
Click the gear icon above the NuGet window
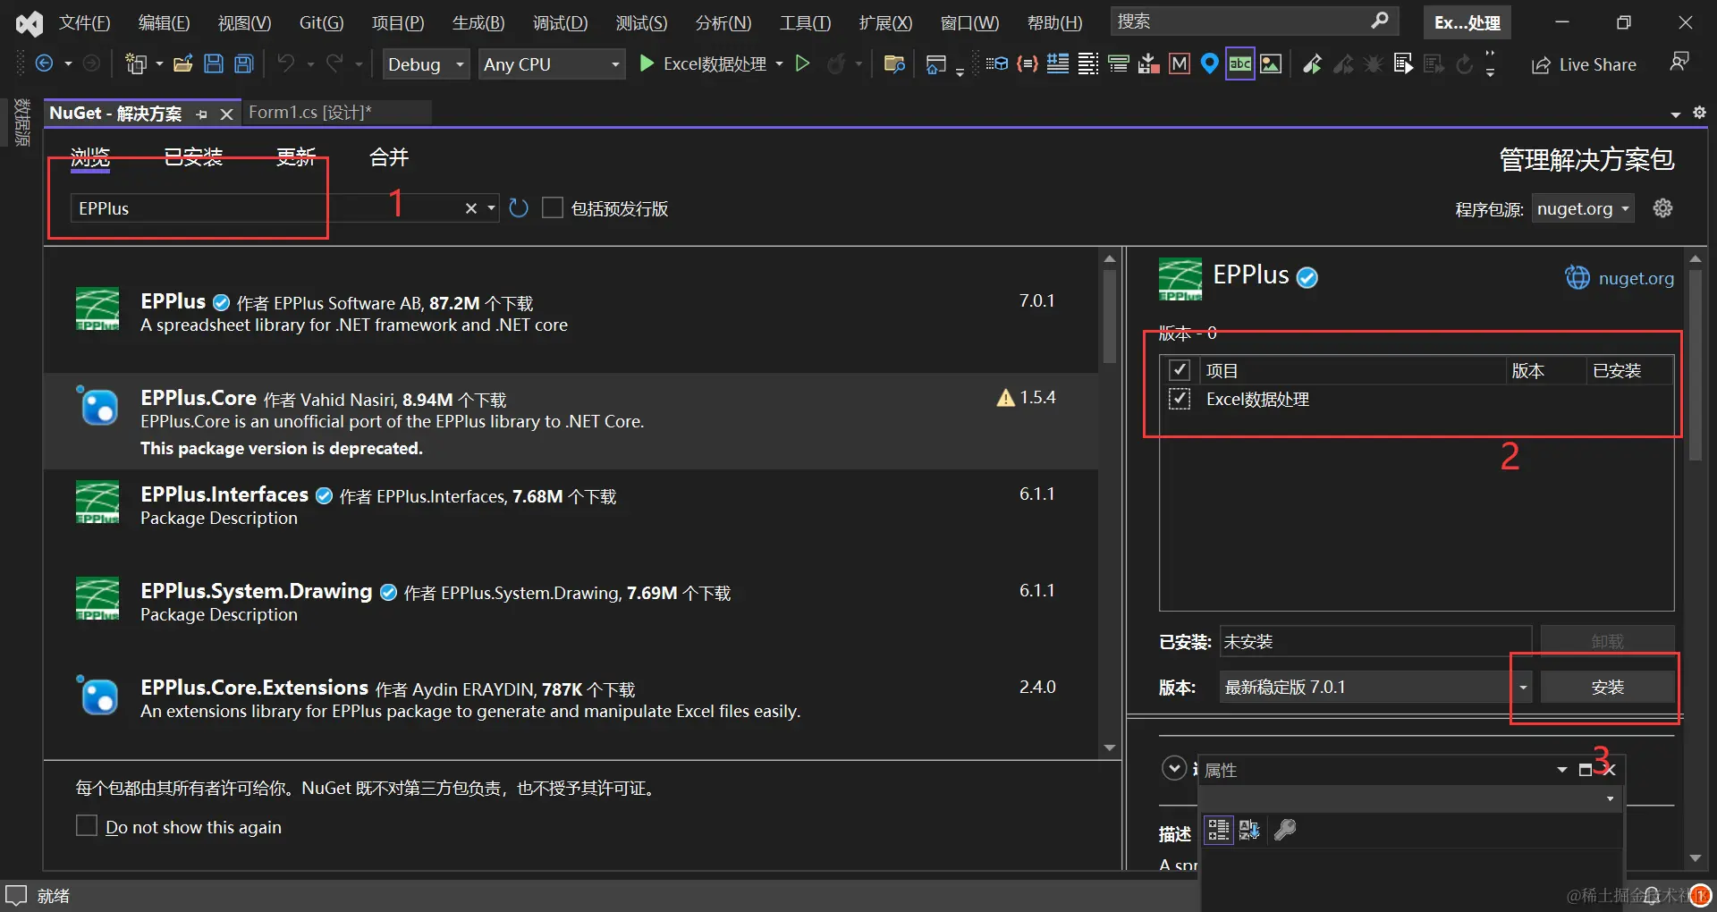tap(1699, 113)
